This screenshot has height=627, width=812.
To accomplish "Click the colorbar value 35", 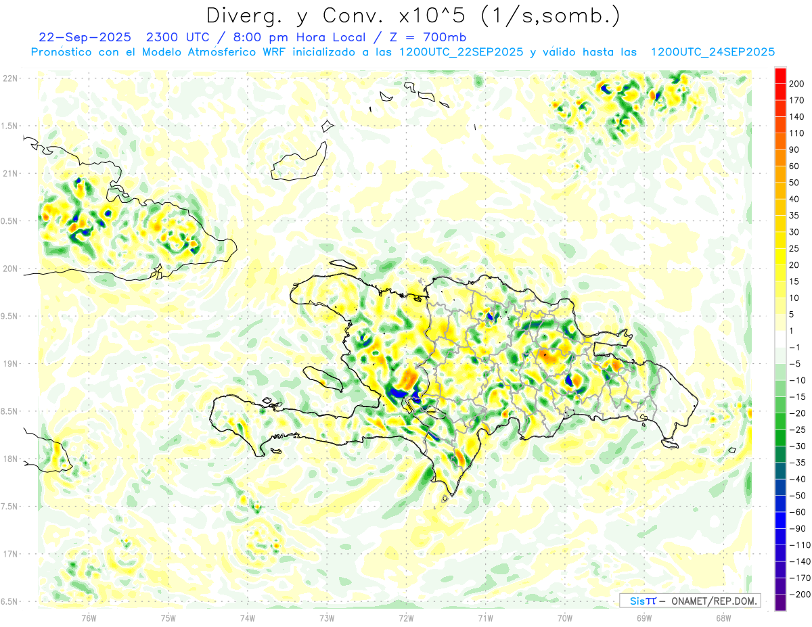I will [794, 216].
